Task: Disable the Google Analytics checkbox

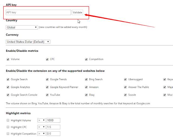Action: coord(8,87)
